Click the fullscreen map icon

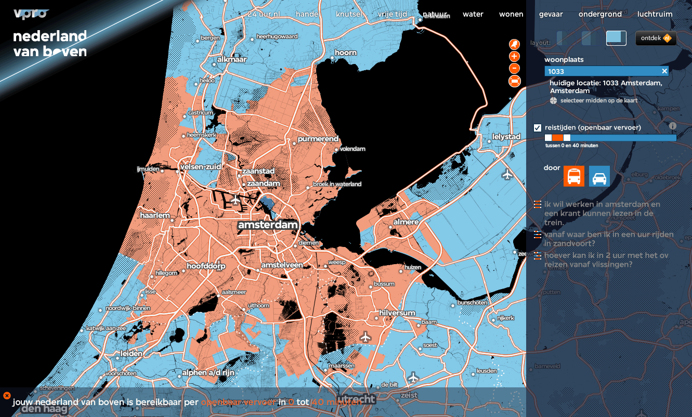coord(514,81)
